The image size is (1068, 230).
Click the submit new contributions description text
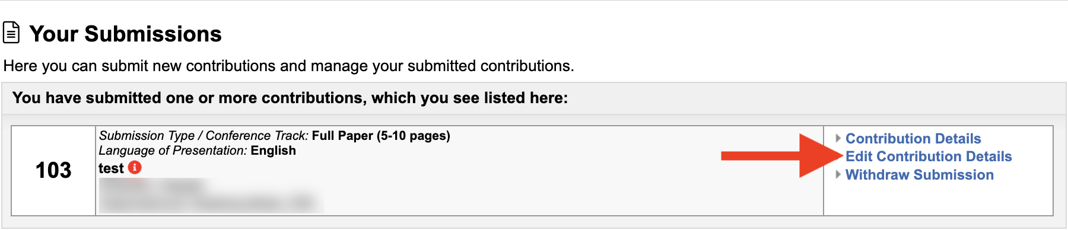click(x=289, y=66)
